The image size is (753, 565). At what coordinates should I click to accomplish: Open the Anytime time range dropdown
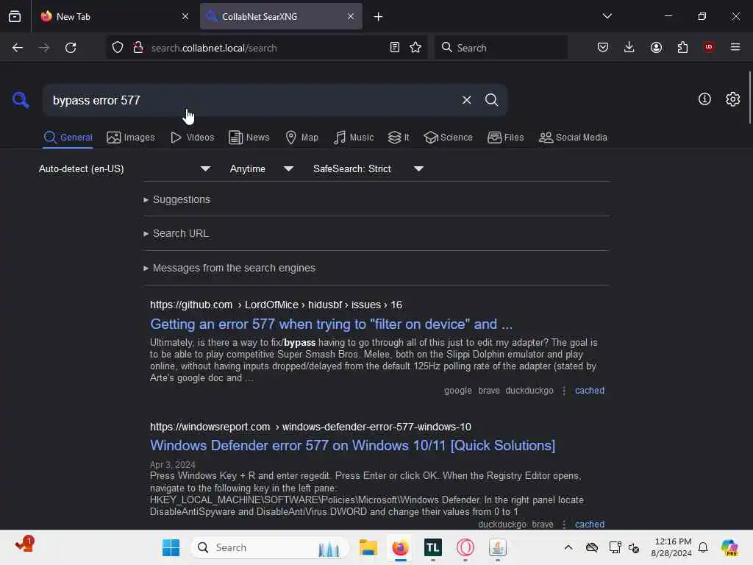click(261, 168)
